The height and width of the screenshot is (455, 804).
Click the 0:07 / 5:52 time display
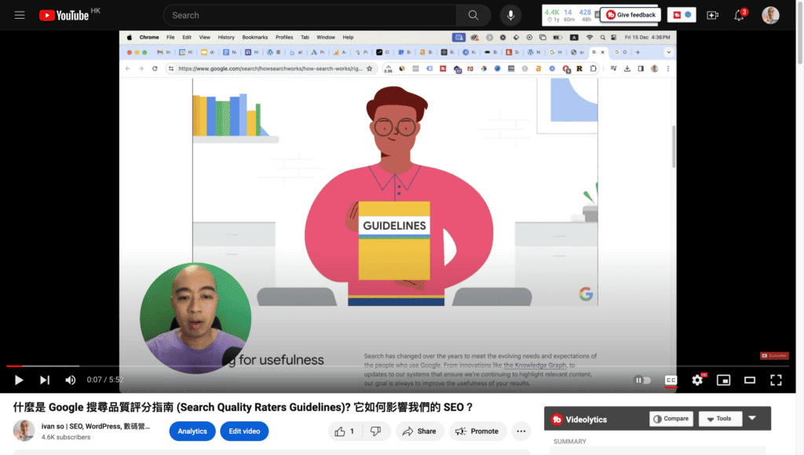[x=105, y=380]
